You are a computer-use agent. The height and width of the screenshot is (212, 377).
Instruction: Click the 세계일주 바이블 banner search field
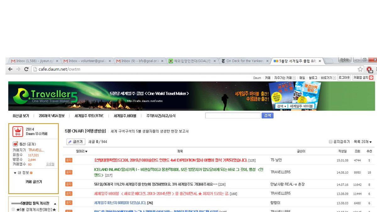pyautogui.click(x=301, y=106)
